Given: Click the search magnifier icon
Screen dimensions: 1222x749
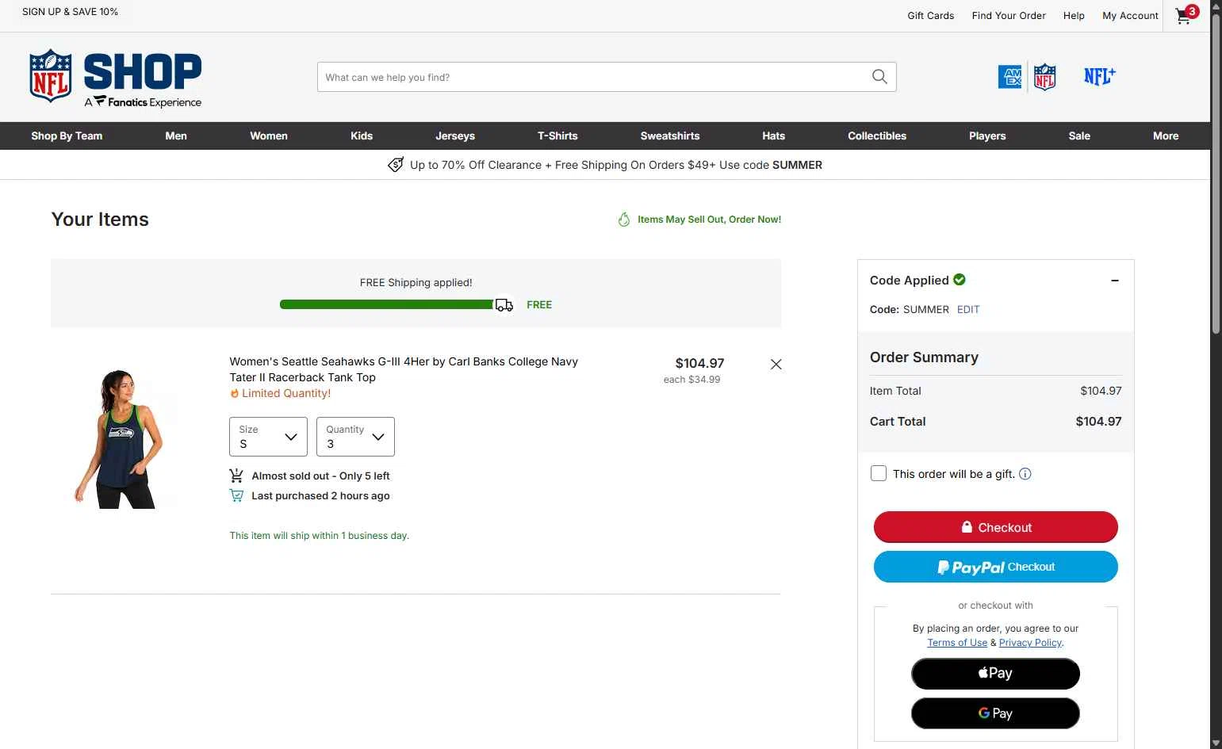Looking at the screenshot, I should point(879,77).
